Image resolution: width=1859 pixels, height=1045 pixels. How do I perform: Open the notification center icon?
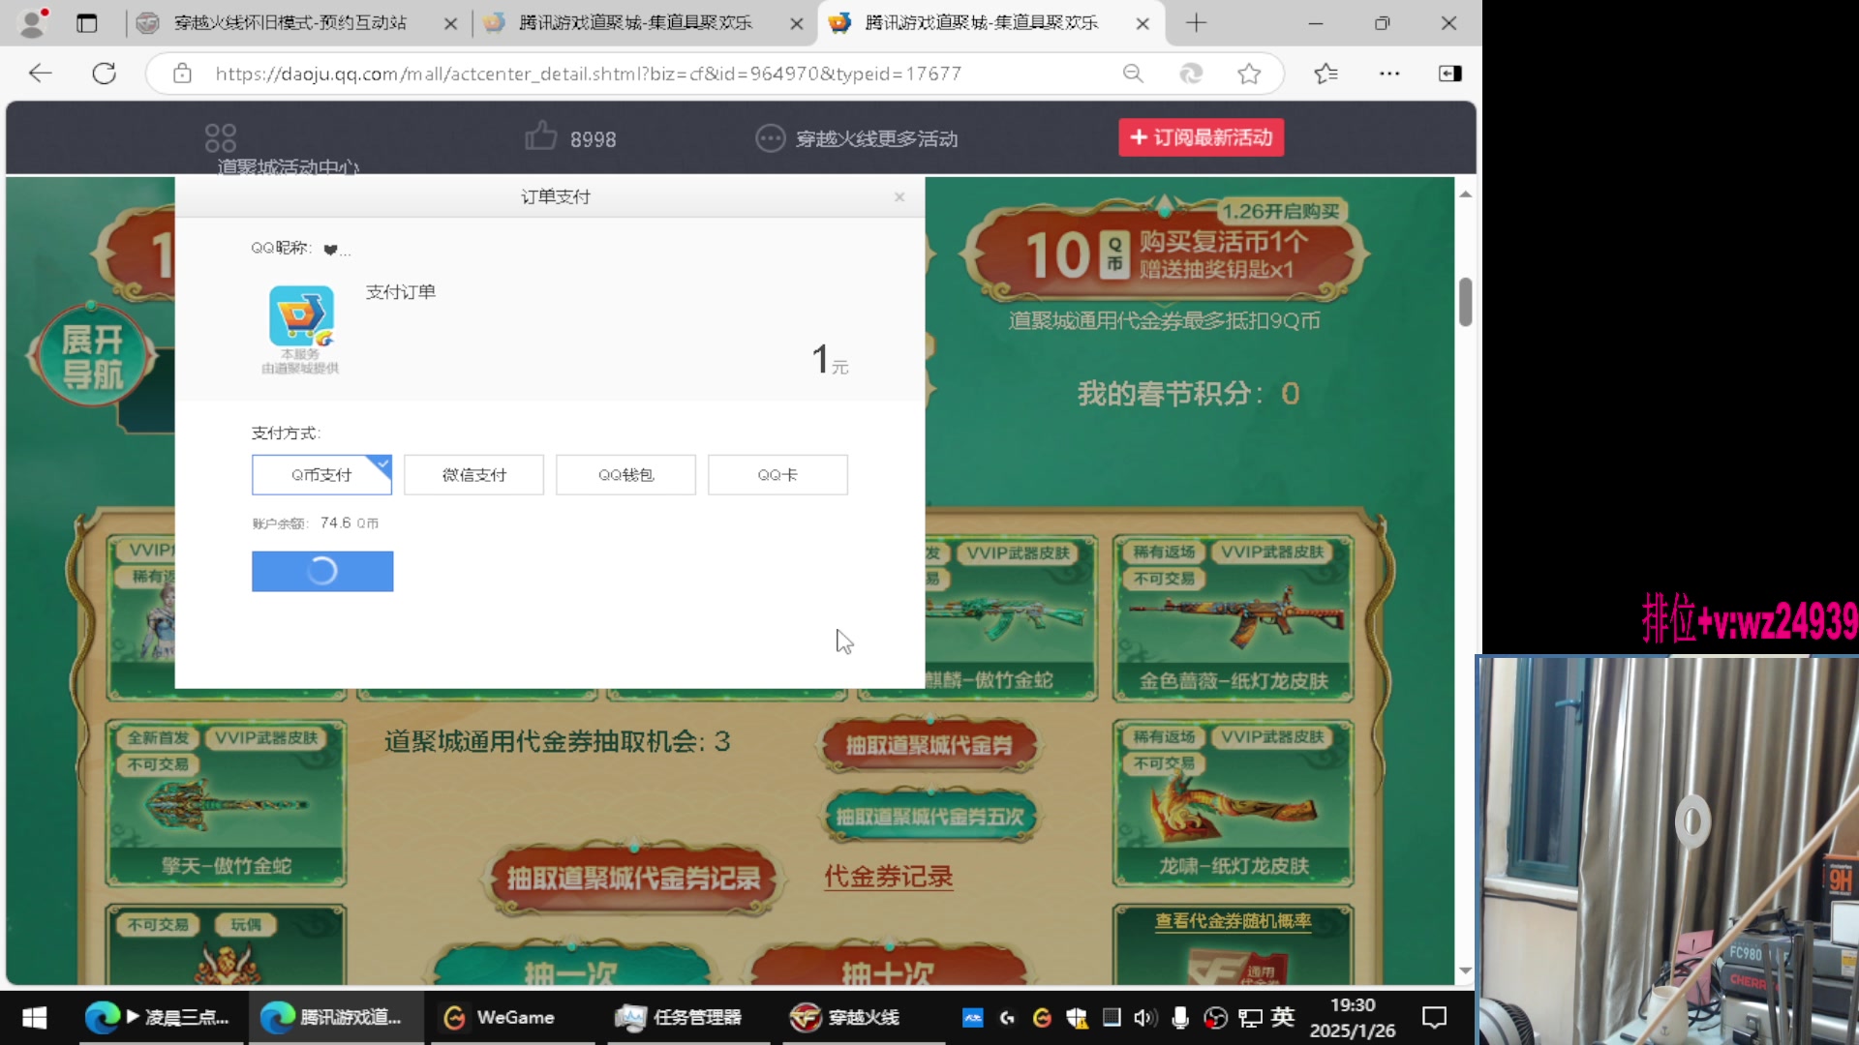pos(1434,1018)
